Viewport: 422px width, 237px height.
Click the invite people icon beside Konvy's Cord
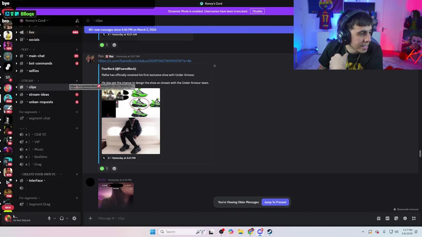77,21
